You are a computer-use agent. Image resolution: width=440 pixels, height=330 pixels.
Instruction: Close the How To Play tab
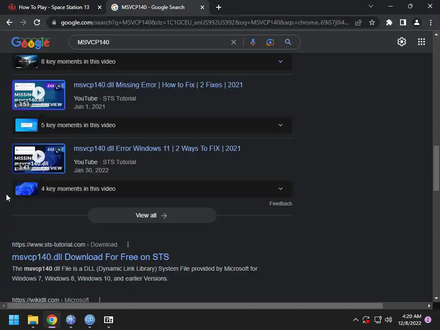(100, 7)
